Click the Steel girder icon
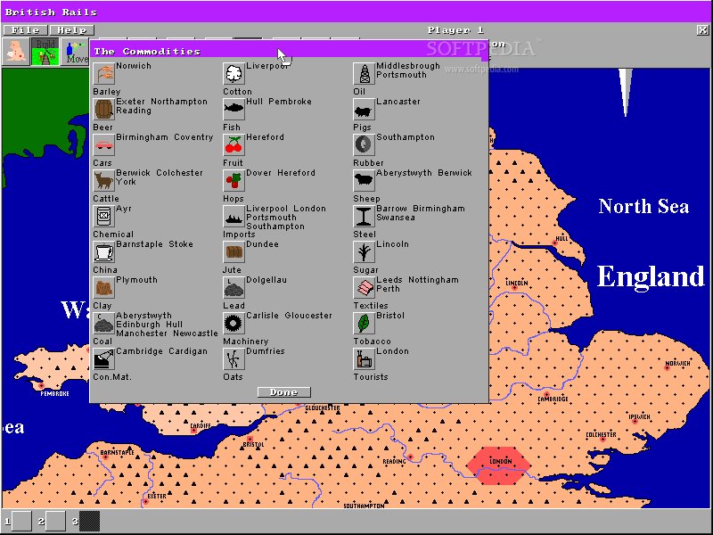Screen dimensions: 713x535 [365, 217]
